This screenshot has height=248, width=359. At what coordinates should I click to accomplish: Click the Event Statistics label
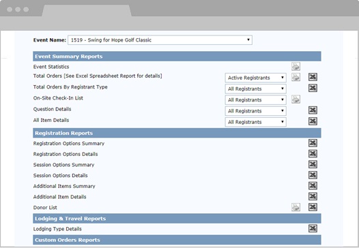coord(51,67)
